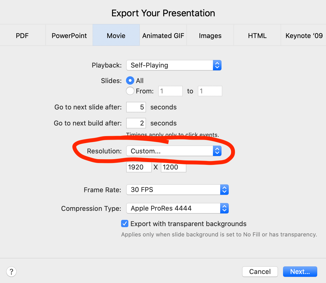Select the All slides radio button
Image resolution: width=326 pixels, height=283 pixels.
click(130, 81)
